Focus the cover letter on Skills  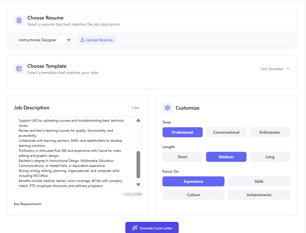pyautogui.click(x=259, y=181)
